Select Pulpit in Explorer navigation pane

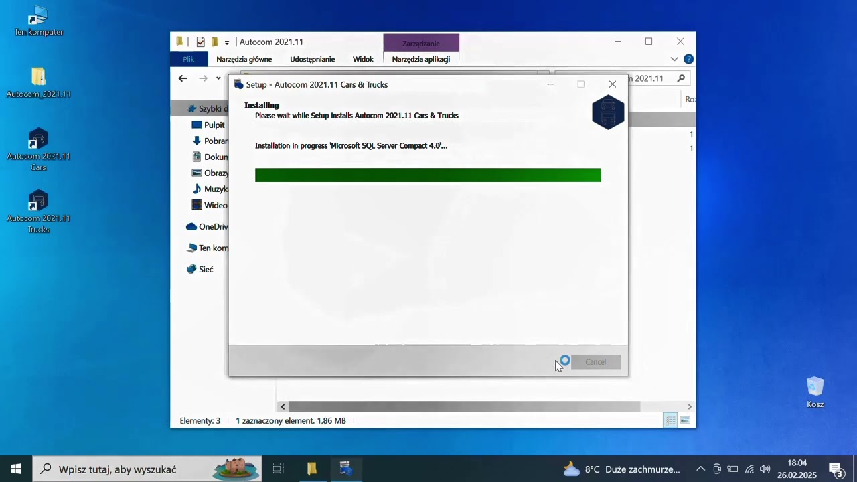point(210,125)
